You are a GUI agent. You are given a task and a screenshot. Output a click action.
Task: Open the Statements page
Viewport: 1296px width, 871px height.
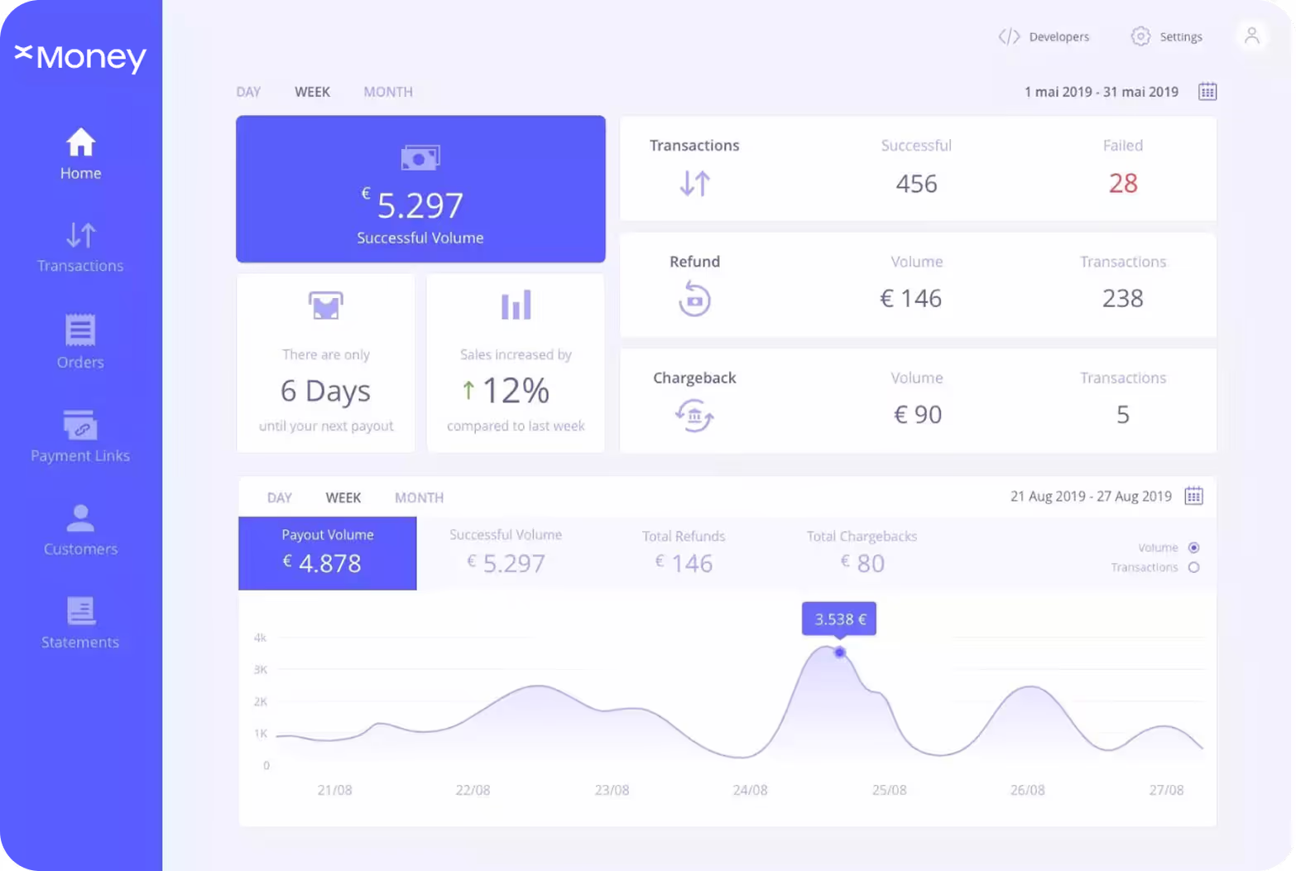[80, 623]
